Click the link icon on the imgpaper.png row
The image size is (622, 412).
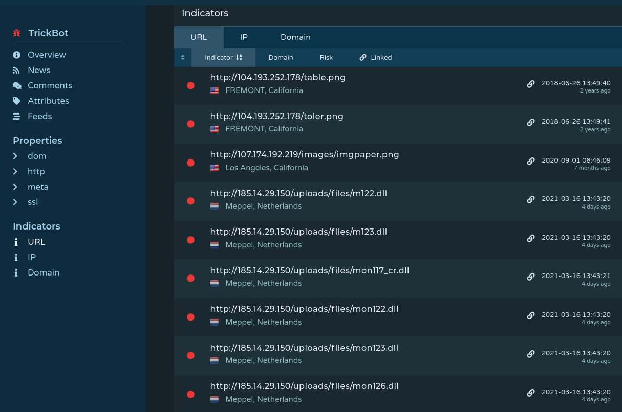click(x=531, y=161)
